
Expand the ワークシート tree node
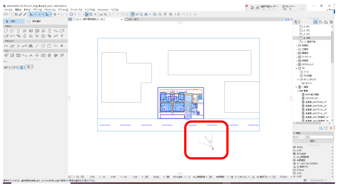click(296, 57)
